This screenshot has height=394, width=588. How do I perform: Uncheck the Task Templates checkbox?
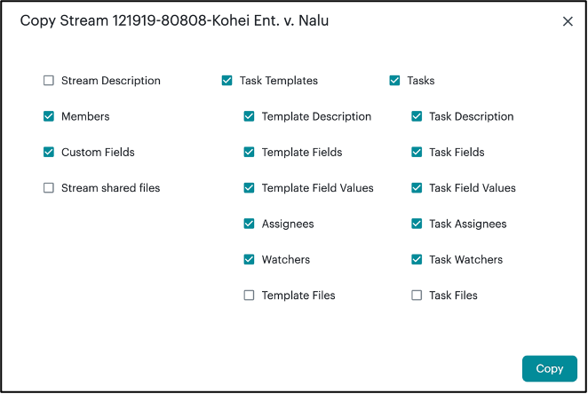pos(227,81)
